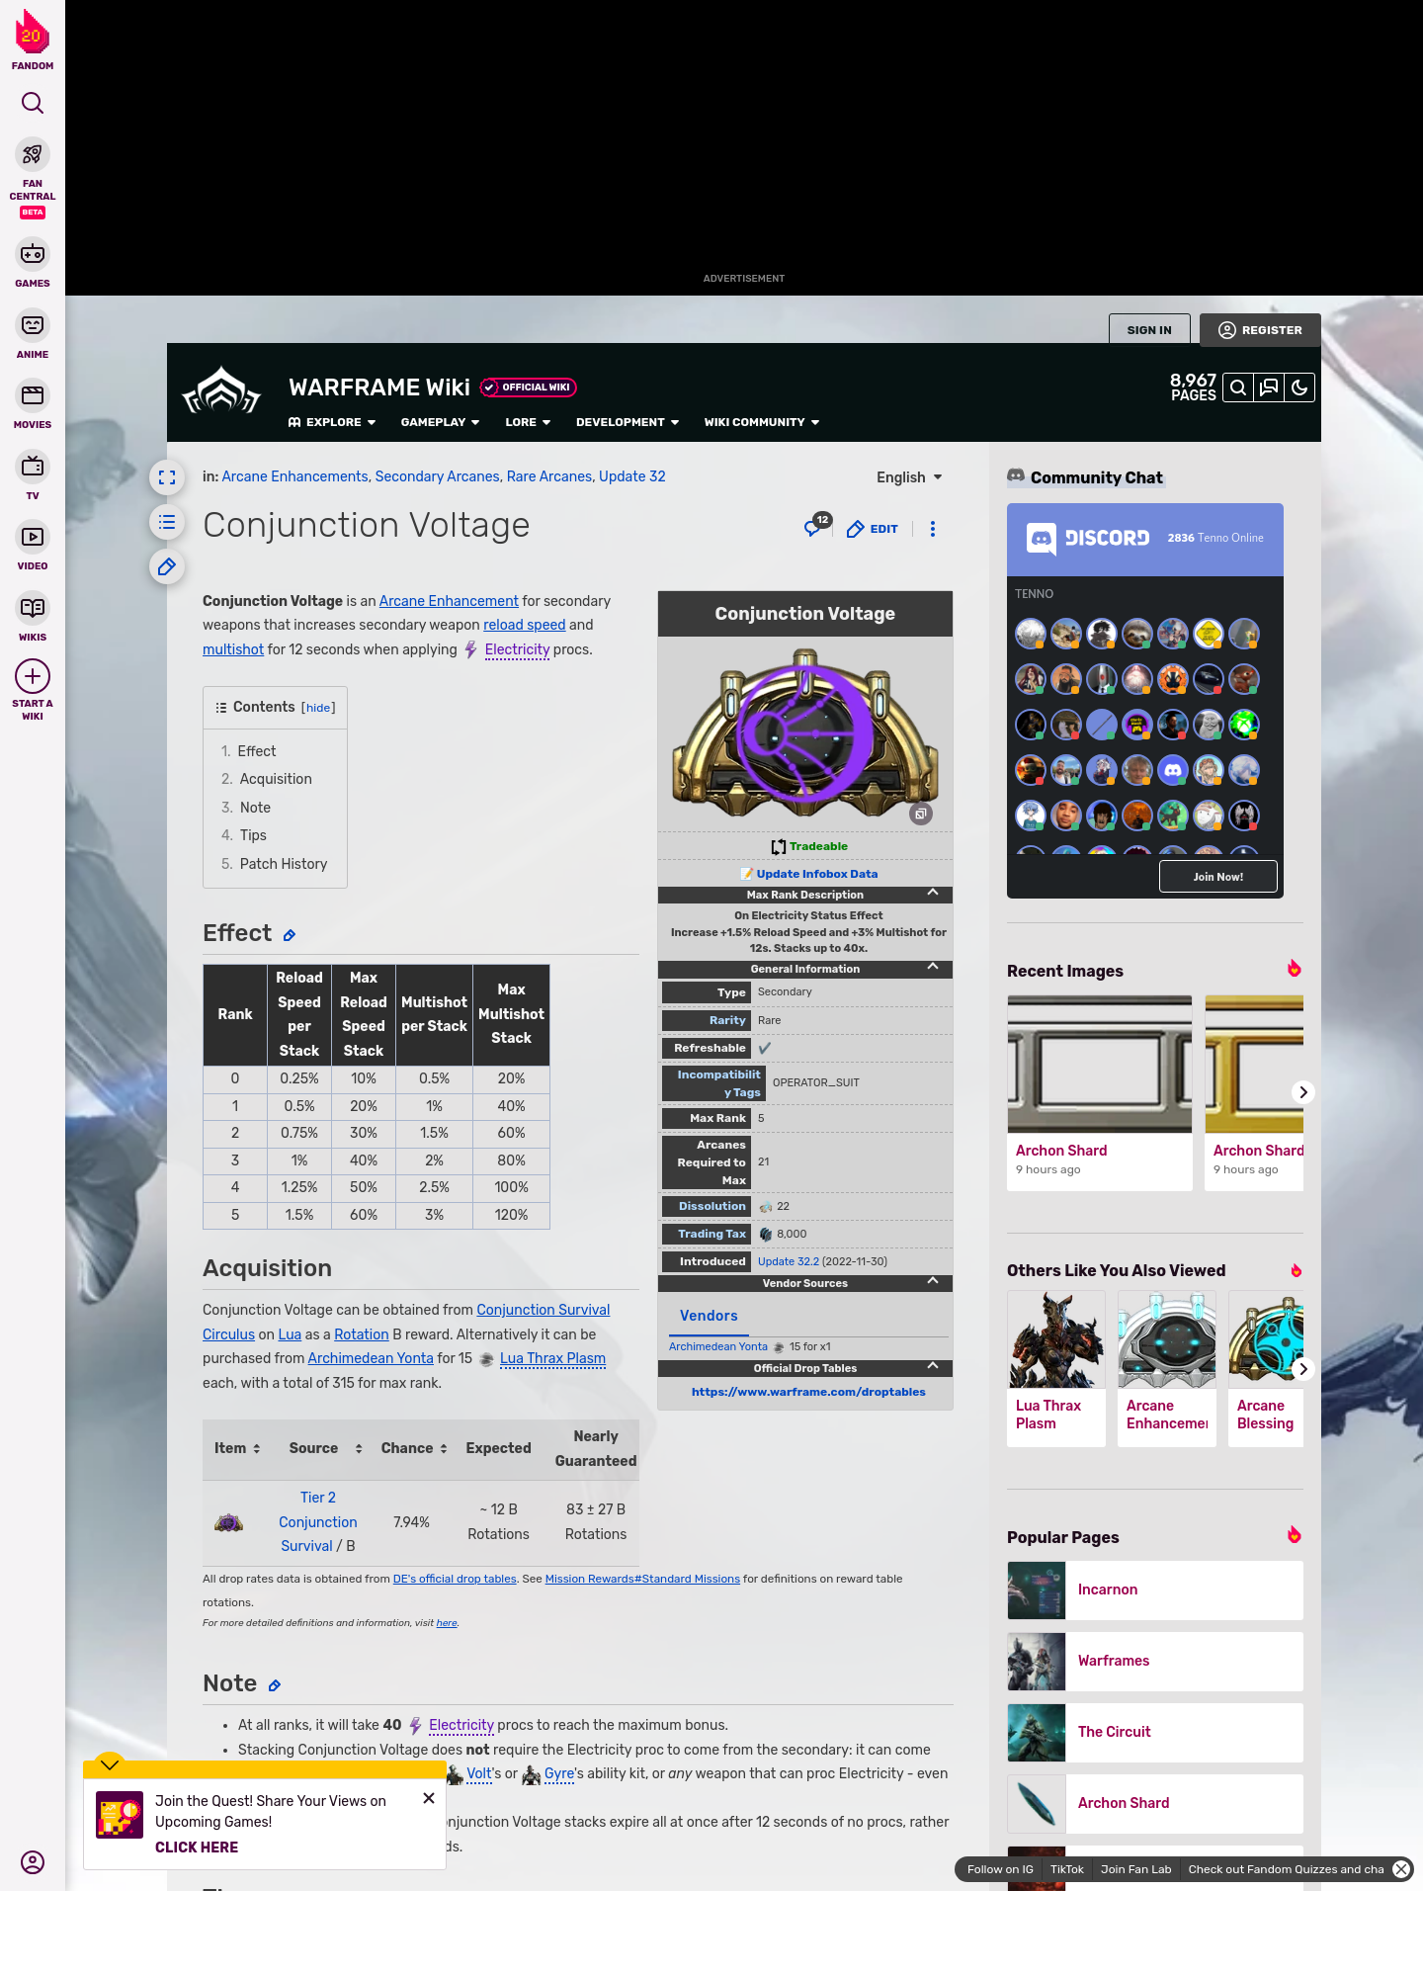Image resolution: width=1423 pixels, height=1977 pixels.
Task: Collapse the General Information section
Action: click(933, 967)
